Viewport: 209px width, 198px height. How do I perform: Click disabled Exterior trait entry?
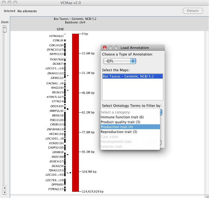click(x=130, y=146)
